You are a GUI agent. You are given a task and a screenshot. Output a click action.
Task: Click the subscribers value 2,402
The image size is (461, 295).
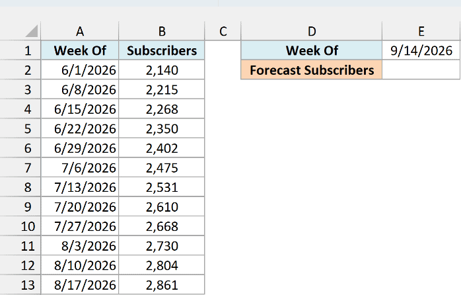click(162, 147)
